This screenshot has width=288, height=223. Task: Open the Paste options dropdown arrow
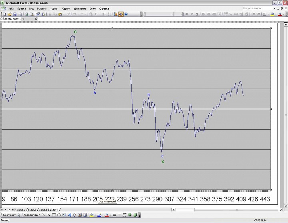tap(64, 14)
